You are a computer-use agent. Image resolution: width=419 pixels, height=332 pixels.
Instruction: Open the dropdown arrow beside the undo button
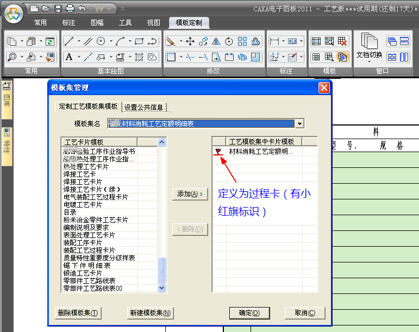coord(91,8)
